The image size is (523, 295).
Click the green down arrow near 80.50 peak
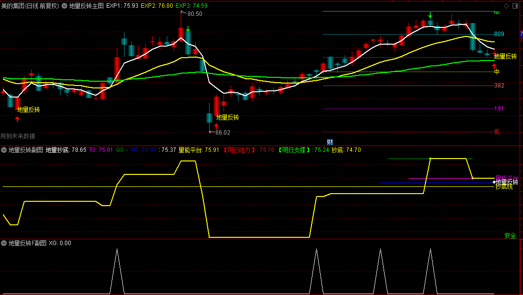(188, 29)
